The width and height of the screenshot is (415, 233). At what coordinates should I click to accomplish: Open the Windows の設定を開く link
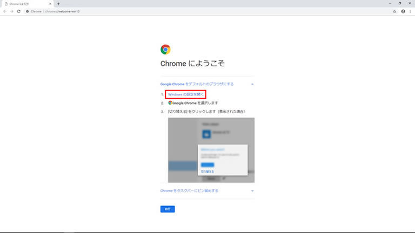(186, 94)
